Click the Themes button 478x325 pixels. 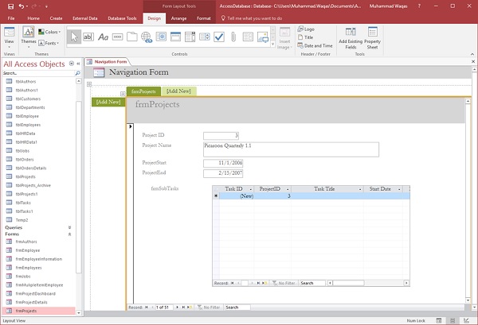27,37
